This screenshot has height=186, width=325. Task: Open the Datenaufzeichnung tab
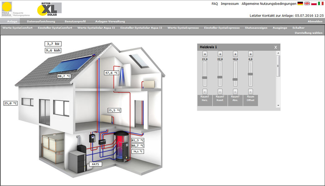click(41, 21)
